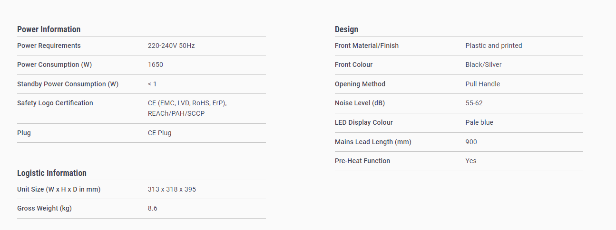Click the Power Information heading
The height and width of the screenshot is (230, 616).
pos(49,29)
